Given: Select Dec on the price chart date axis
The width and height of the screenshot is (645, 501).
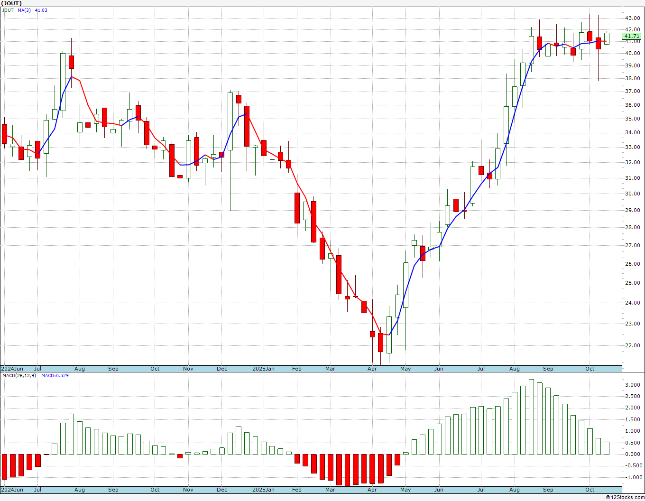Looking at the screenshot, I should coord(222,369).
